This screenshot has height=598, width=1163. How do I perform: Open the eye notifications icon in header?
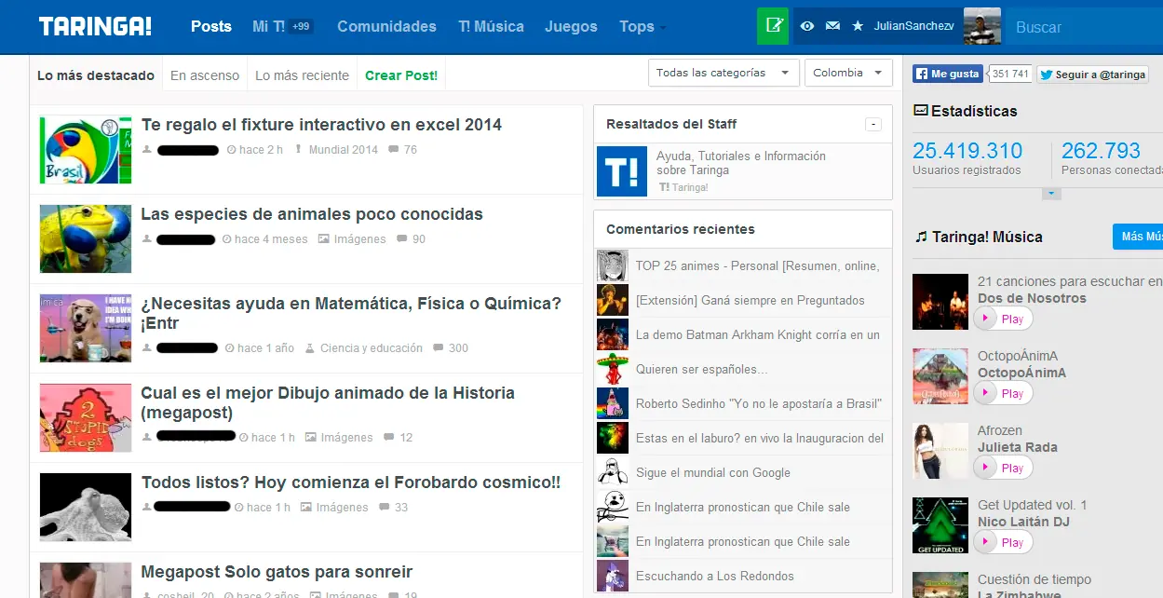pyautogui.click(x=807, y=26)
